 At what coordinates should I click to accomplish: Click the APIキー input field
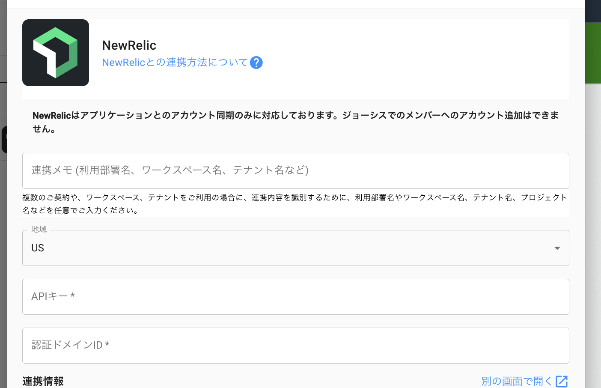click(x=295, y=296)
